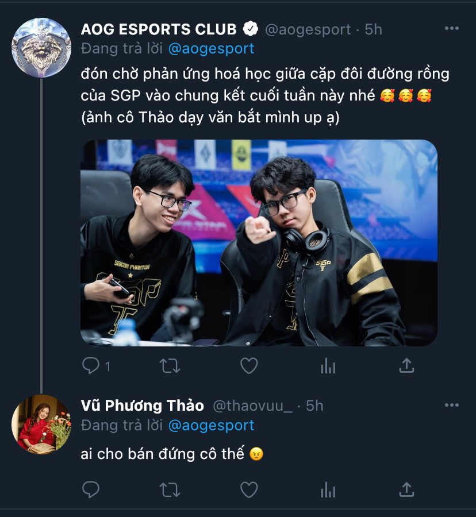Click the 5h timestamp on the AOG tweet
This screenshot has width=476, height=517.
(x=373, y=29)
